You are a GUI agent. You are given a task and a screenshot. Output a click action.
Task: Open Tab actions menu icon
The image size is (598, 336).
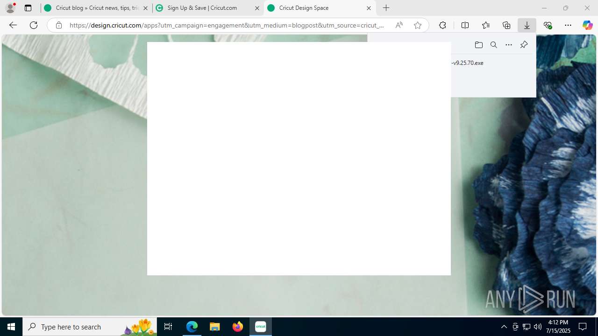(x=28, y=8)
